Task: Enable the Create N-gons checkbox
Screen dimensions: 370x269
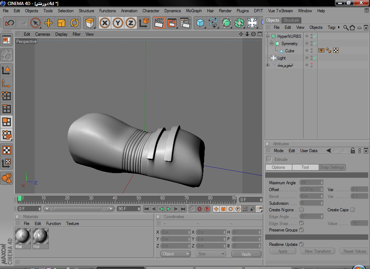Action: [x=302, y=210]
